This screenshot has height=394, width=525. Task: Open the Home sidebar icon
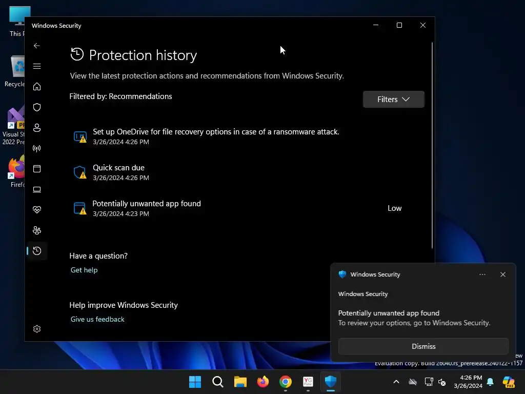(x=37, y=87)
